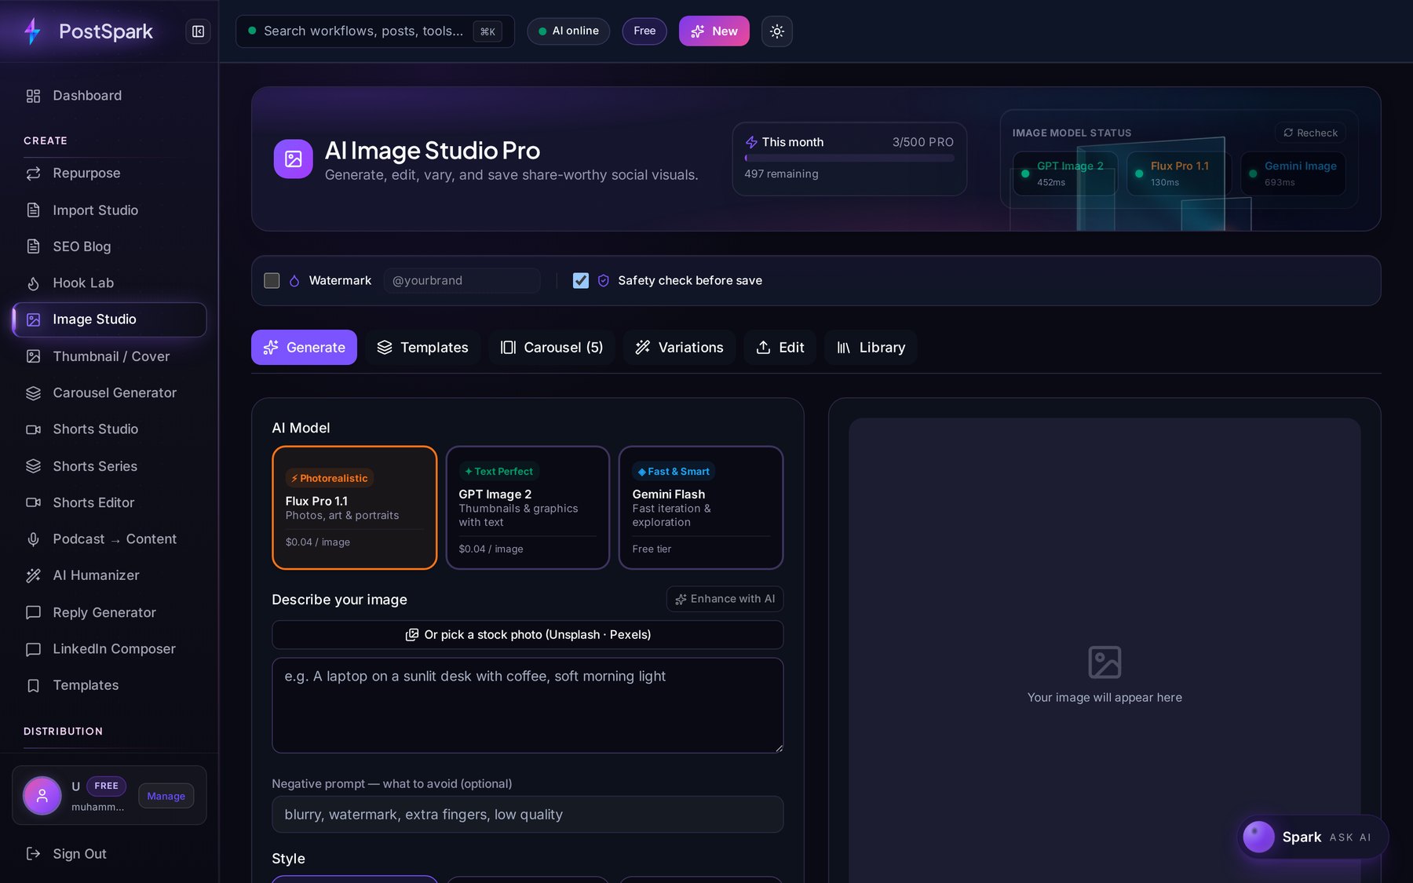The height and width of the screenshot is (883, 1413).
Task: Switch to the Generate tab
Action: point(304,348)
